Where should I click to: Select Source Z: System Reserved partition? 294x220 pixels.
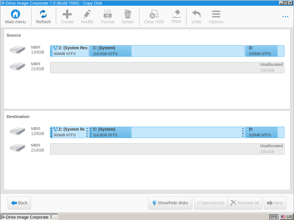coord(69,51)
